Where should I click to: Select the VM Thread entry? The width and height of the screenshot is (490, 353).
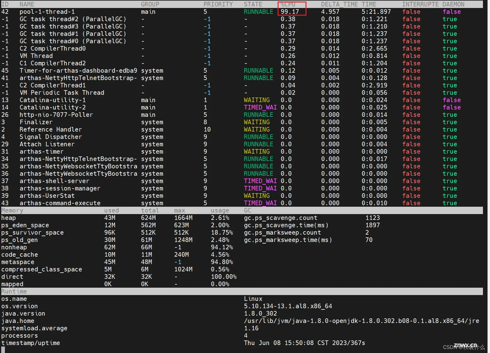point(36,56)
